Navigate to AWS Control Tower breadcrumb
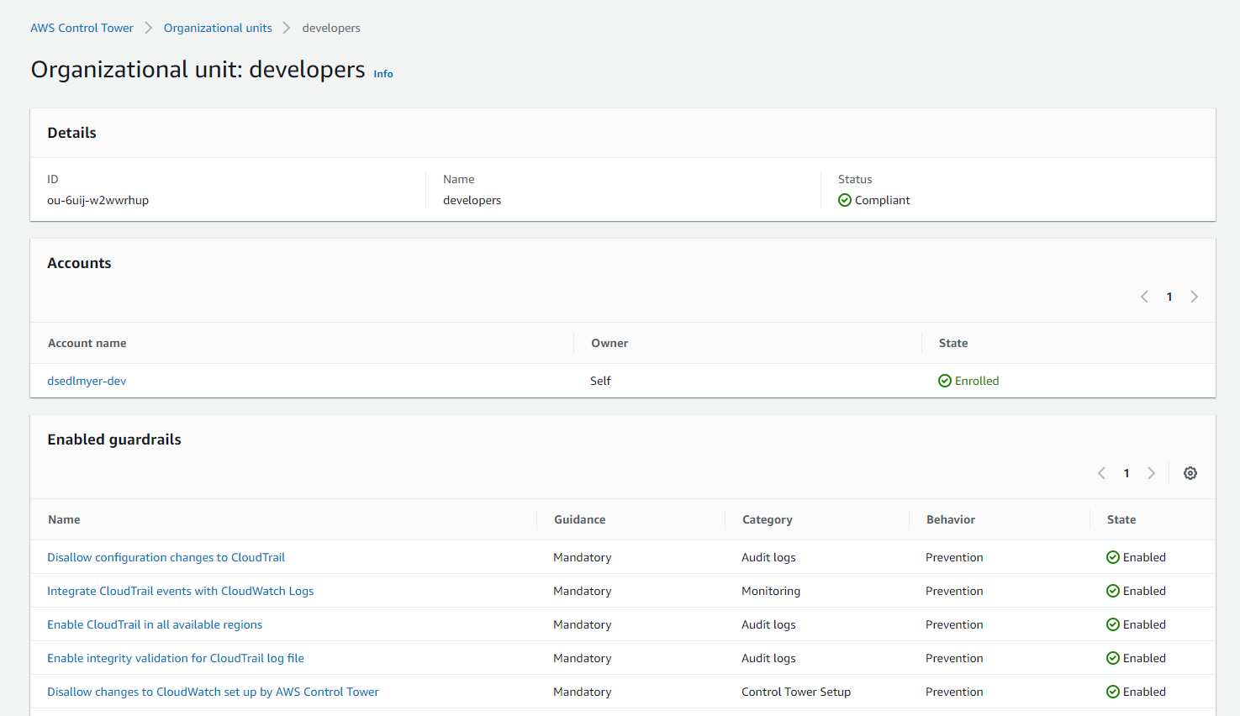This screenshot has height=716, width=1240. click(82, 28)
